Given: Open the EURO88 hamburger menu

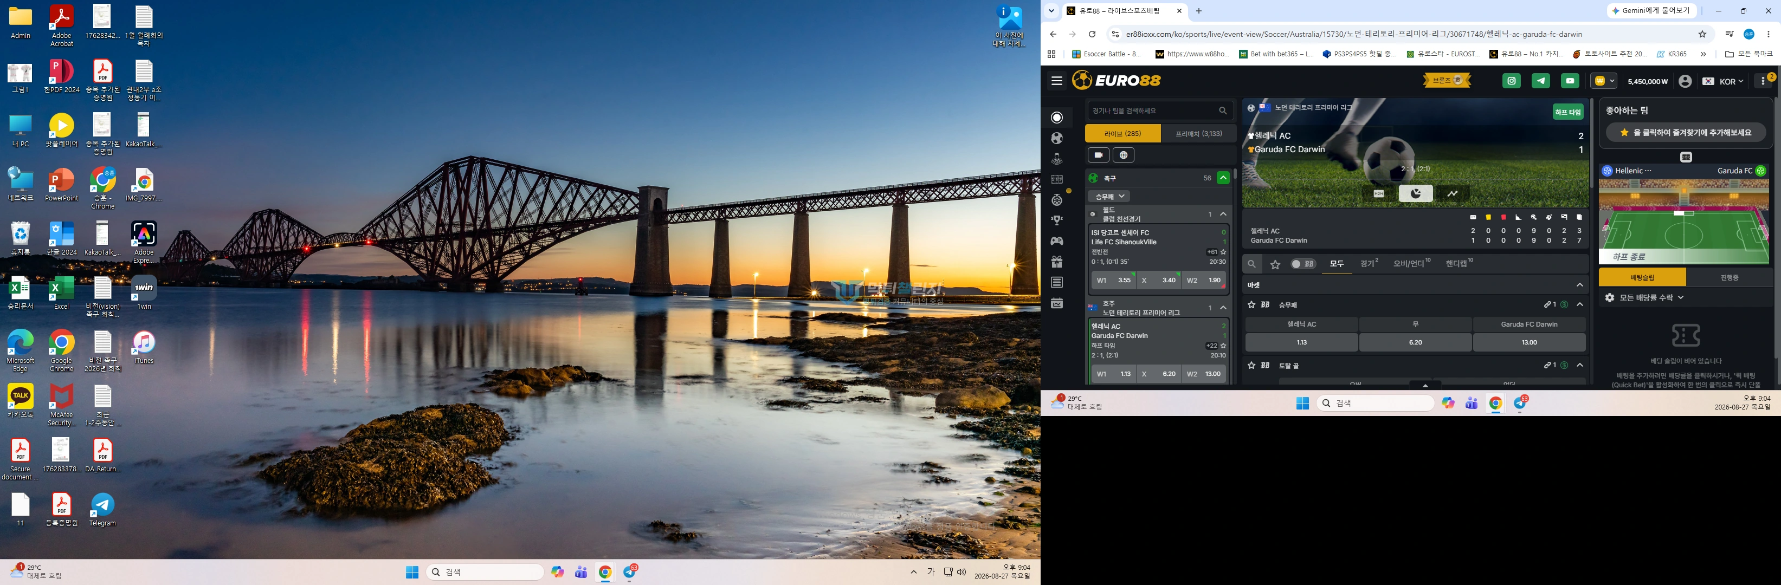Looking at the screenshot, I should [x=1056, y=81].
